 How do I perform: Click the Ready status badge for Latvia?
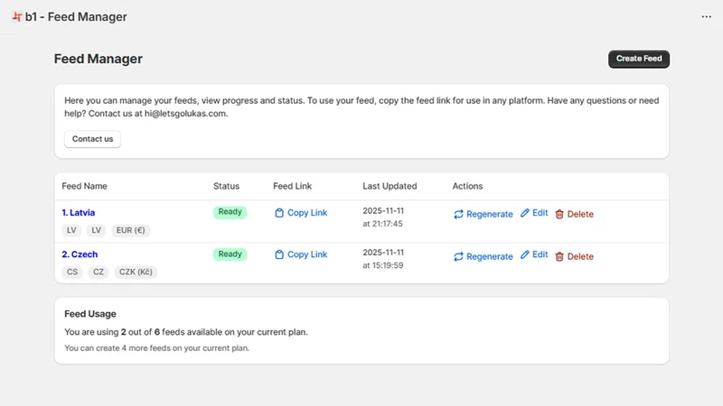pyautogui.click(x=230, y=212)
